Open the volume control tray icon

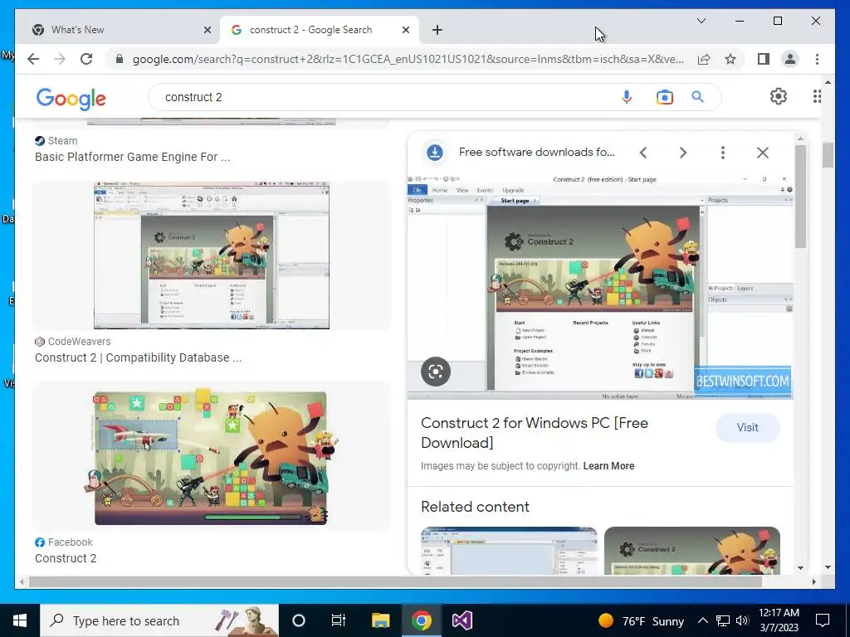click(x=742, y=620)
